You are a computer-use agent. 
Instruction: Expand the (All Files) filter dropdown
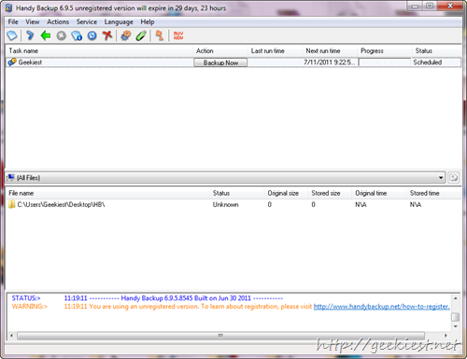point(441,178)
